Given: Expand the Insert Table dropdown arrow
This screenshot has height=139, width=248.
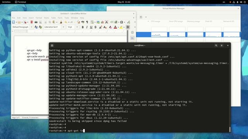Looking at the screenshot, I should 95,22.
